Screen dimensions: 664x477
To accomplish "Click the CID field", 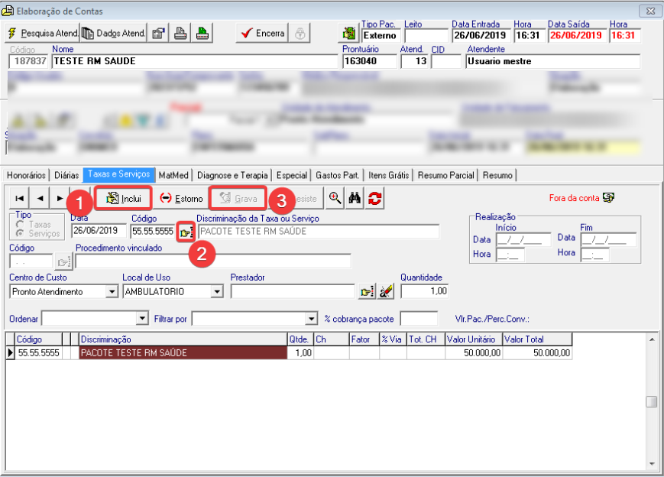I will [446, 61].
